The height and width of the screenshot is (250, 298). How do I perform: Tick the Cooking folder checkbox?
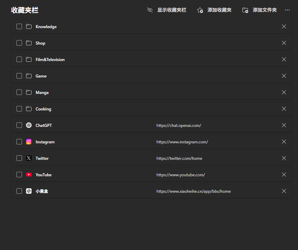[x=19, y=109]
